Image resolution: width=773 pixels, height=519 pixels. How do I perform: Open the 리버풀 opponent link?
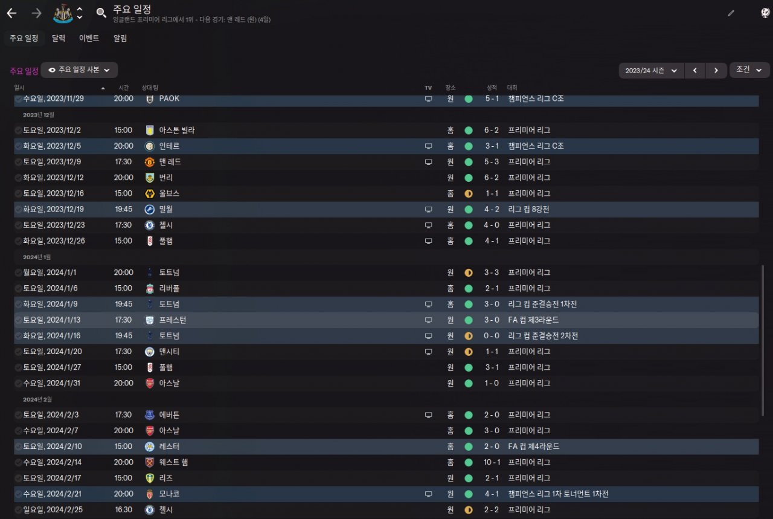[169, 288]
